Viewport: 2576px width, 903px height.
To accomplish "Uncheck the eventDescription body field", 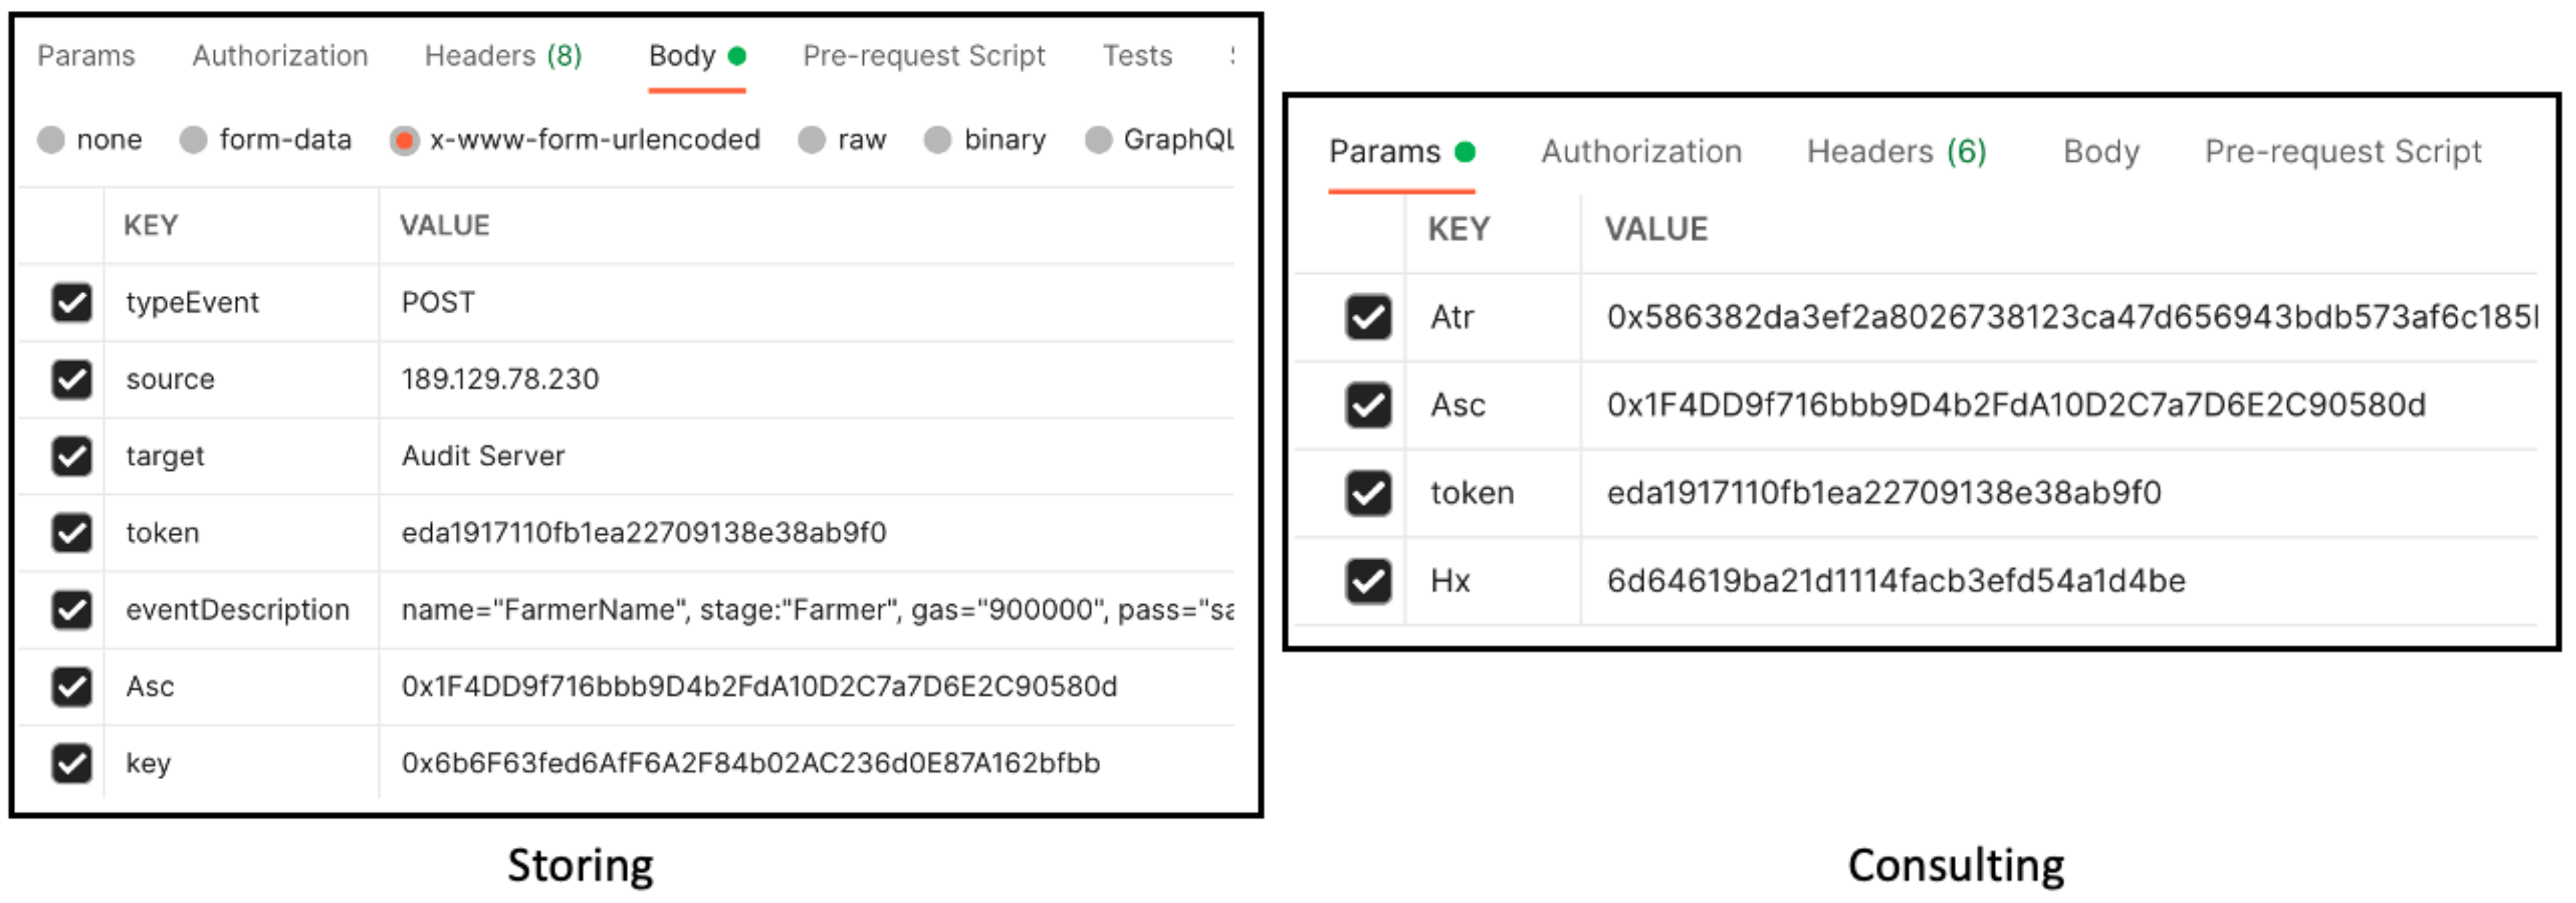I will click(x=71, y=610).
